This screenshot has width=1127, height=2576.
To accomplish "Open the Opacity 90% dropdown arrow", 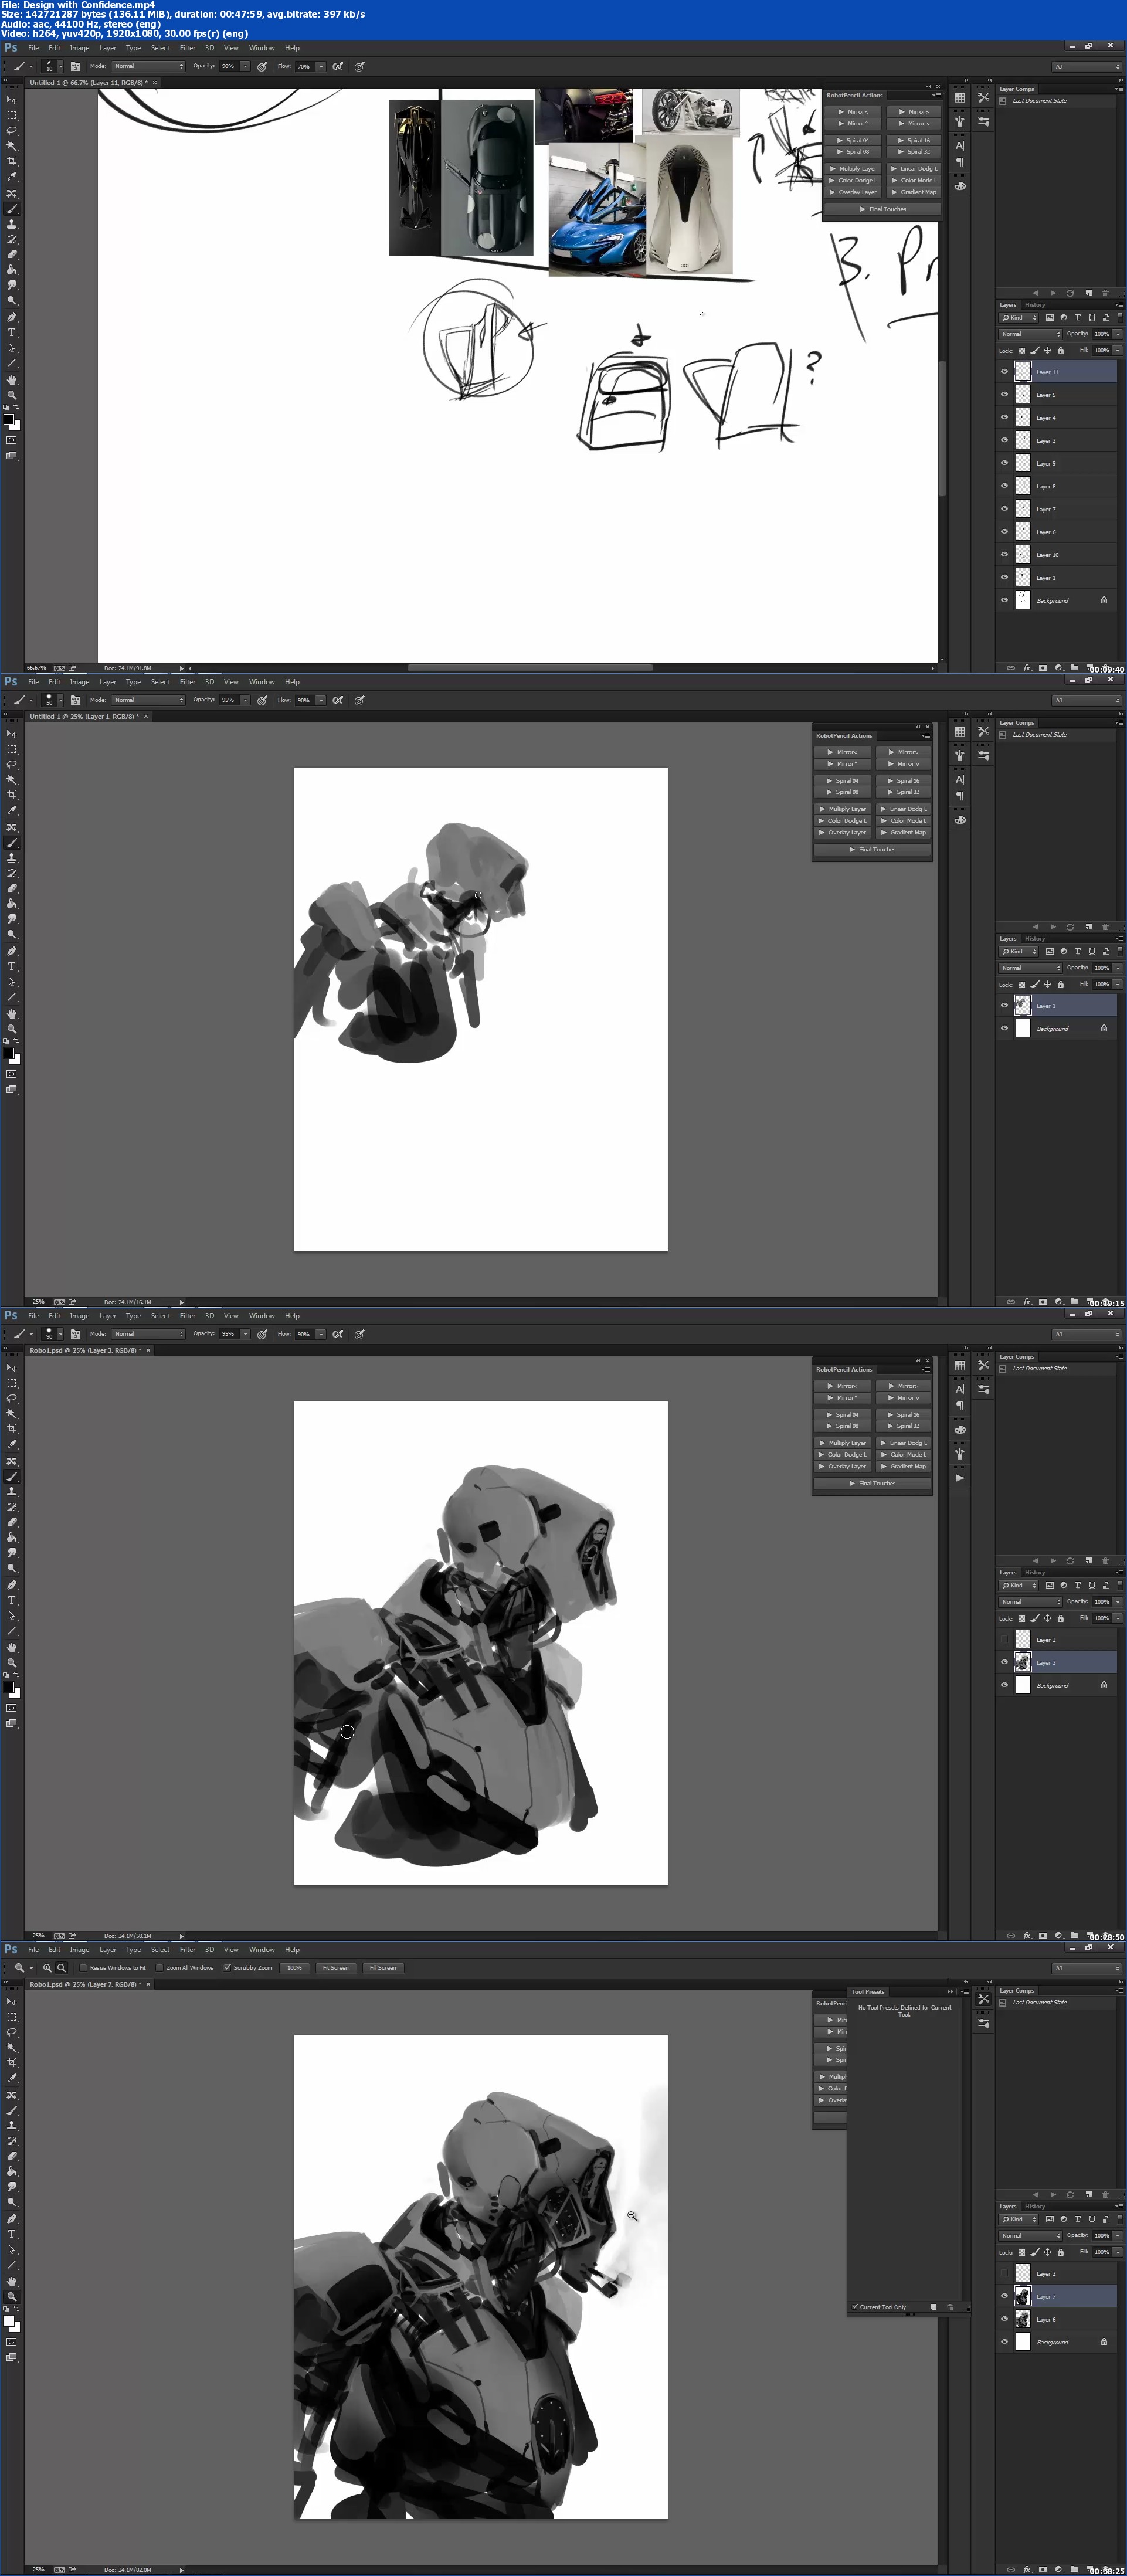I will tap(245, 67).
